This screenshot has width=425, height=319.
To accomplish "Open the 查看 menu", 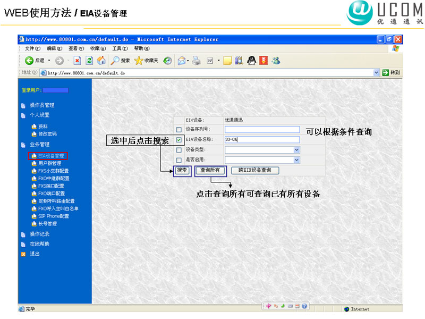I will click(x=76, y=48).
